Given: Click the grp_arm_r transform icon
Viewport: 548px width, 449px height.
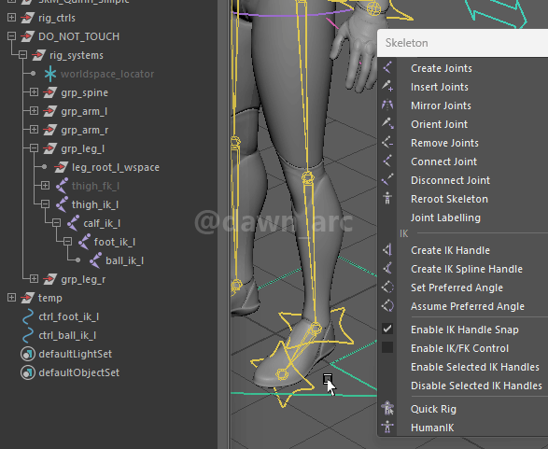Looking at the screenshot, I should [x=50, y=130].
